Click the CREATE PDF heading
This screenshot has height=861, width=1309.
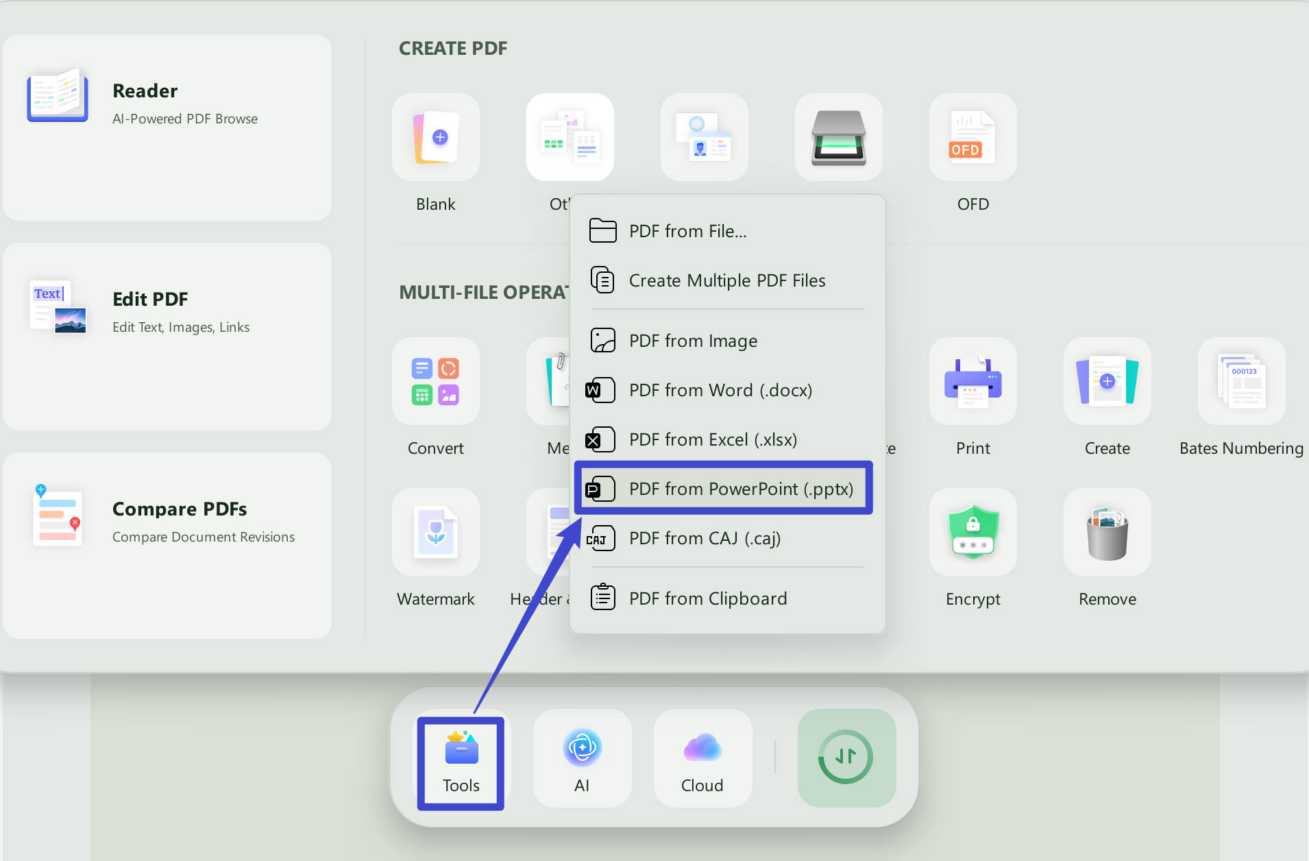(453, 48)
